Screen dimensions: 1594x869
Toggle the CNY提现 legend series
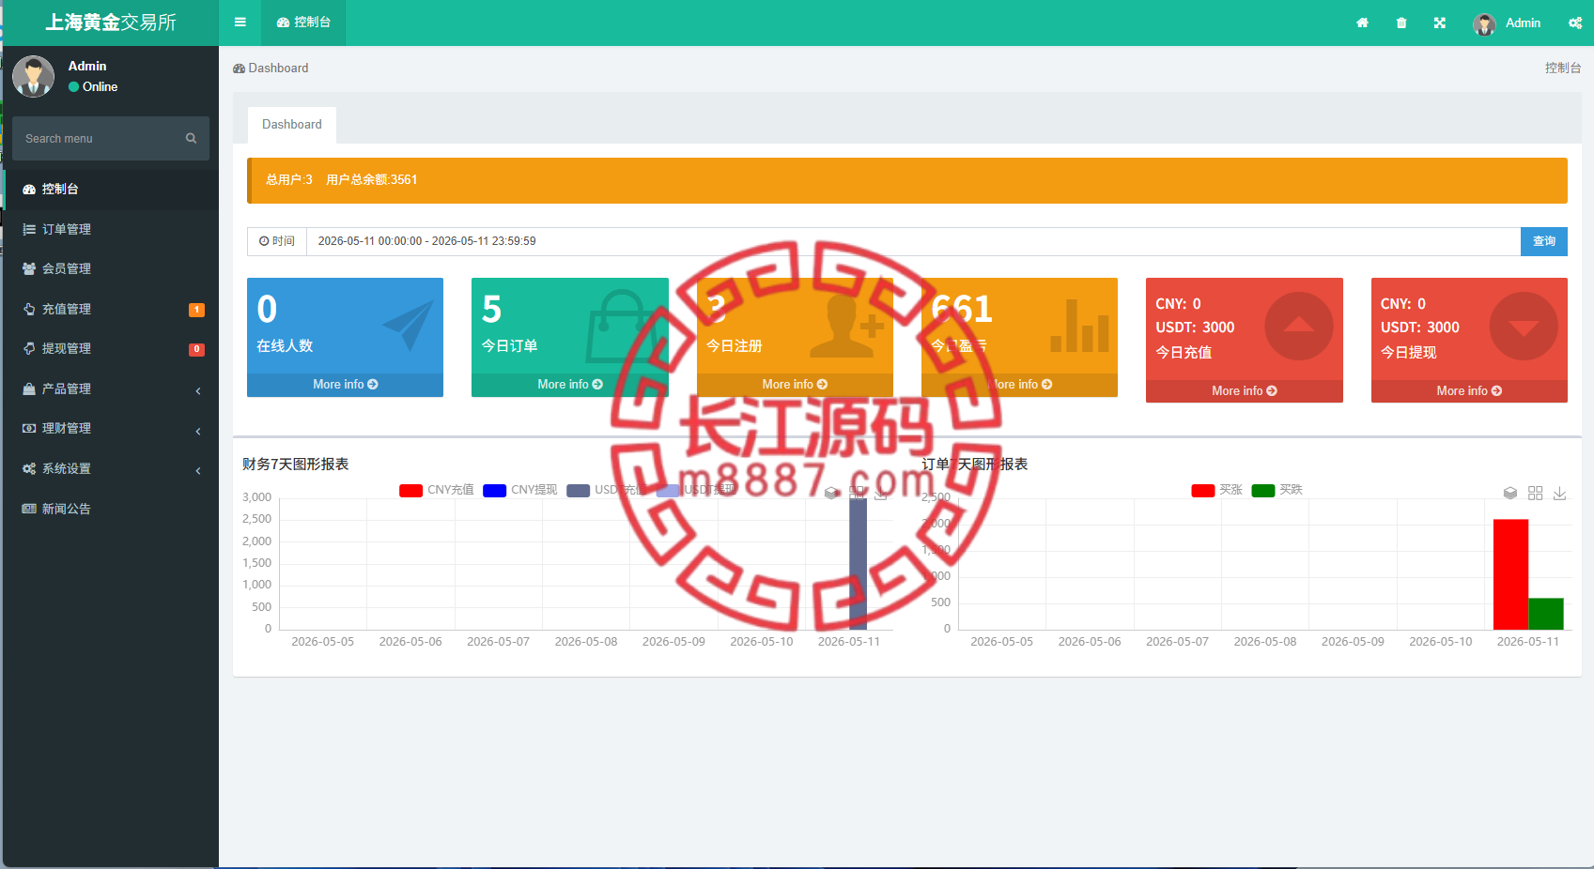click(520, 490)
